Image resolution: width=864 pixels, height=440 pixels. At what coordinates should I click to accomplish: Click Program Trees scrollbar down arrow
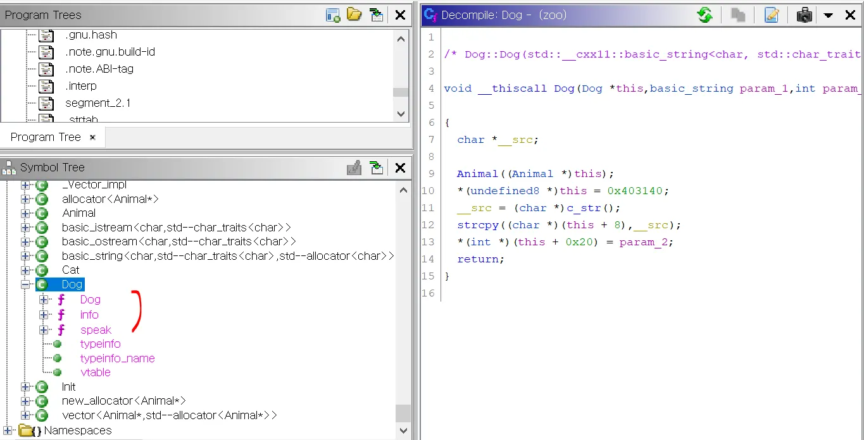coord(401,114)
